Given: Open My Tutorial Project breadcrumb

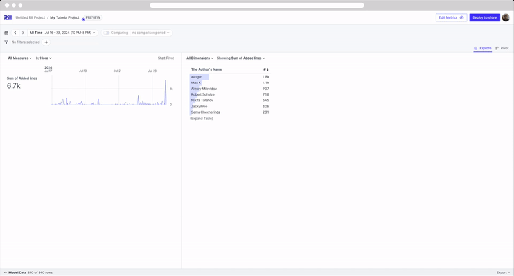Looking at the screenshot, I should pyautogui.click(x=65, y=18).
